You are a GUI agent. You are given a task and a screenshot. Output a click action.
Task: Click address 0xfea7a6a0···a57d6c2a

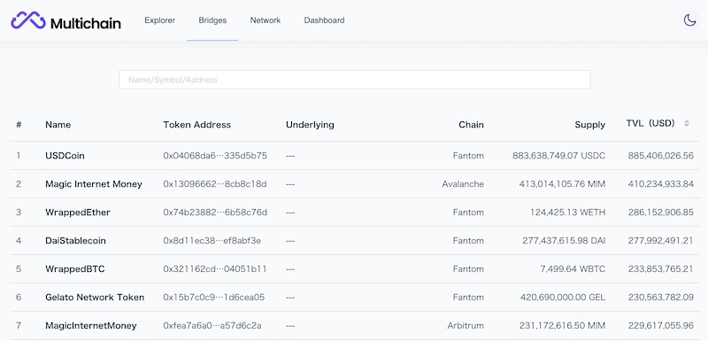(212, 326)
